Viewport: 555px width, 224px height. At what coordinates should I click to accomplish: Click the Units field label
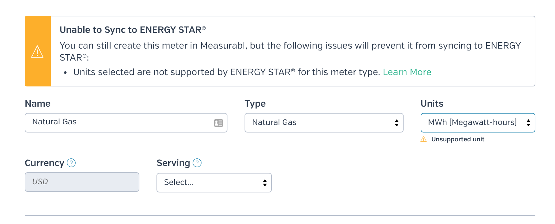pos(432,103)
